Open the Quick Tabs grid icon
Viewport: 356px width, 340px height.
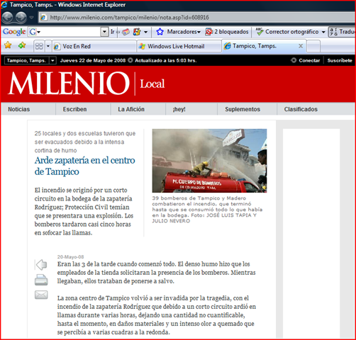[x=39, y=46]
